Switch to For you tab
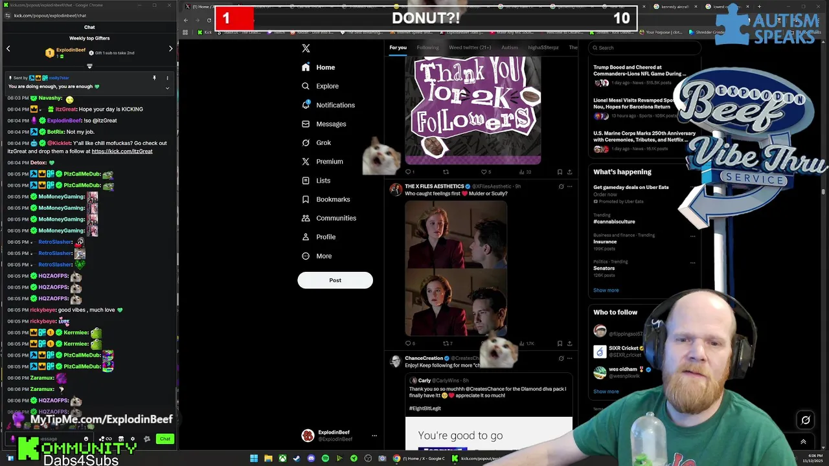Screen dimensions: 829x466 (x=398, y=47)
